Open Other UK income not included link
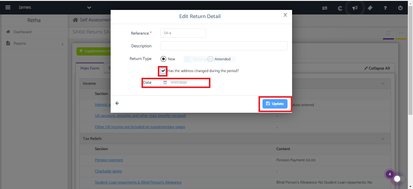The width and height of the screenshot is (413, 189). (140, 127)
